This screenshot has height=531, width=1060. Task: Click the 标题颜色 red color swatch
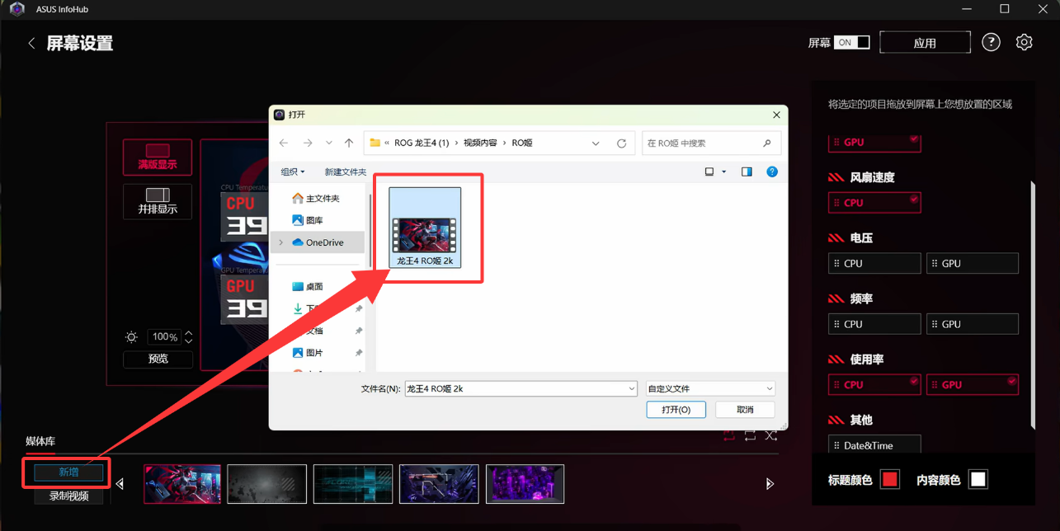pyautogui.click(x=889, y=479)
